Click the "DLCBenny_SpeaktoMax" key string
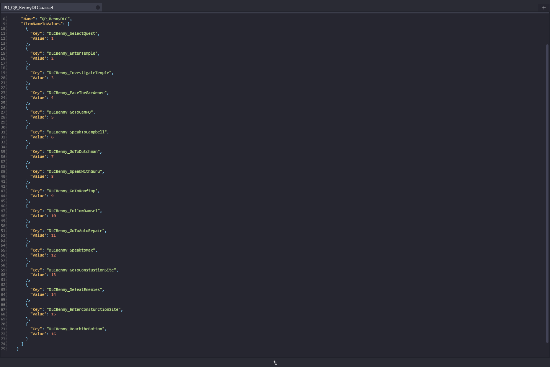 pos(71,250)
